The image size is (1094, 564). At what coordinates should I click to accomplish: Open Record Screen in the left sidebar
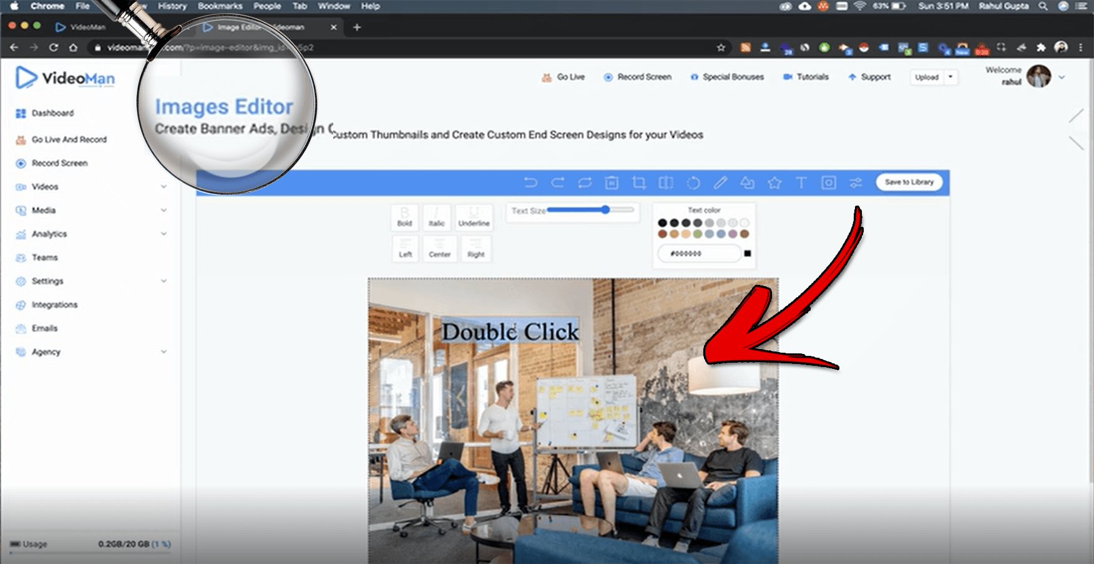(60, 163)
